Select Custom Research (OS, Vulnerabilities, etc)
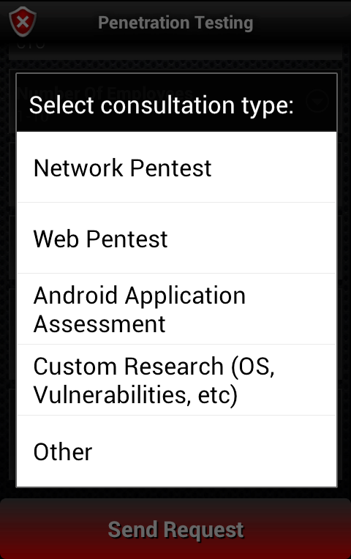 (x=176, y=380)
